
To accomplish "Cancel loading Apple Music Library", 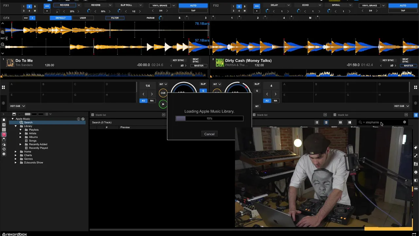I will [x=209, y=134].
